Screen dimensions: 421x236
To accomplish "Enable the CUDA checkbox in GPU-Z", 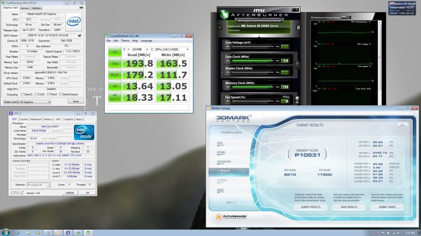I will tap(36, 94).
